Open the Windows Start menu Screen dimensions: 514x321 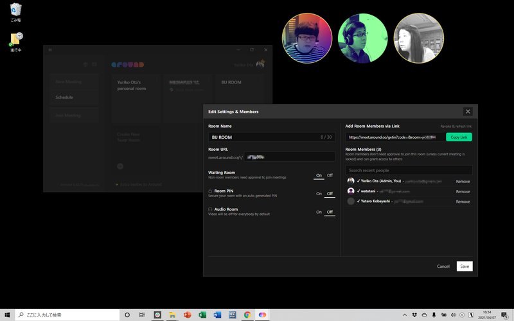[x=7, y=315]
